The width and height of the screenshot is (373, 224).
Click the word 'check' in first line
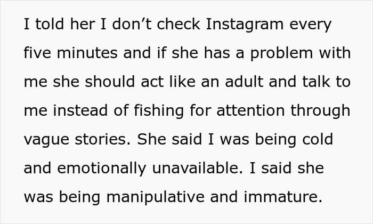[x=179, y=24]
